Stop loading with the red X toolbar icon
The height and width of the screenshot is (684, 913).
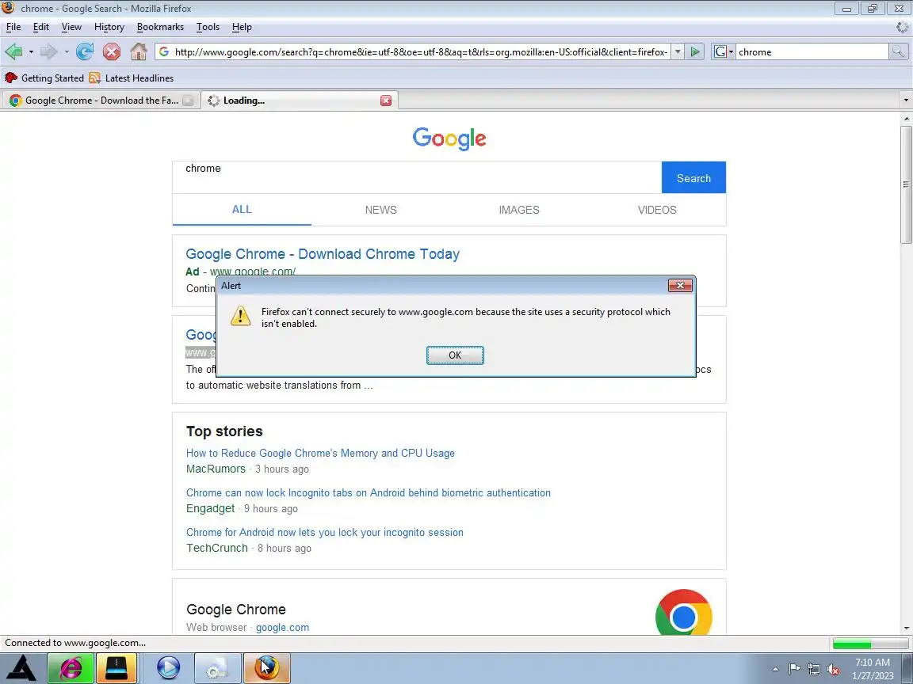pyautogui.click(x=111, y=51)
